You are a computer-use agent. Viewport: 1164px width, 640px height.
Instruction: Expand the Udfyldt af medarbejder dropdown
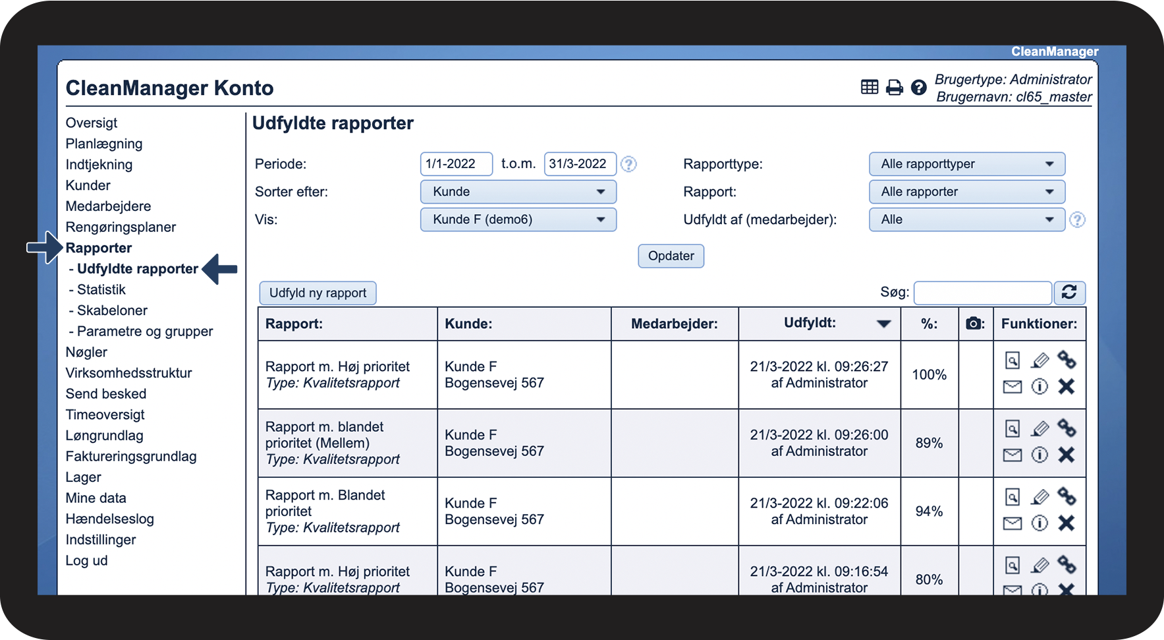point(966,219)
